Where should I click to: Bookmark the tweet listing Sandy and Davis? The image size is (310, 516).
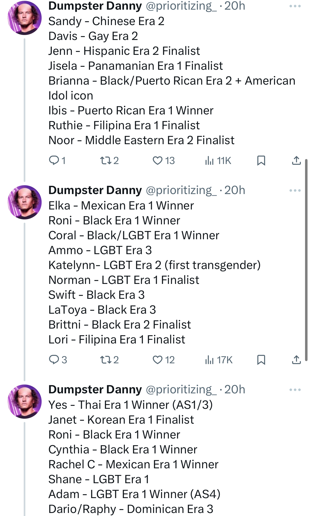click(261, 160)
